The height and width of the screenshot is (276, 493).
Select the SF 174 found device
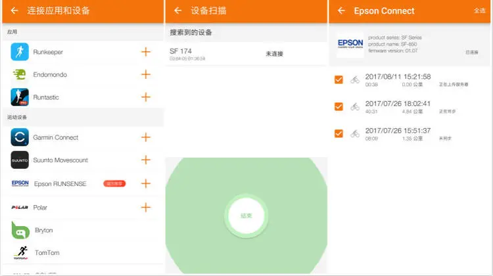(246, 54)
